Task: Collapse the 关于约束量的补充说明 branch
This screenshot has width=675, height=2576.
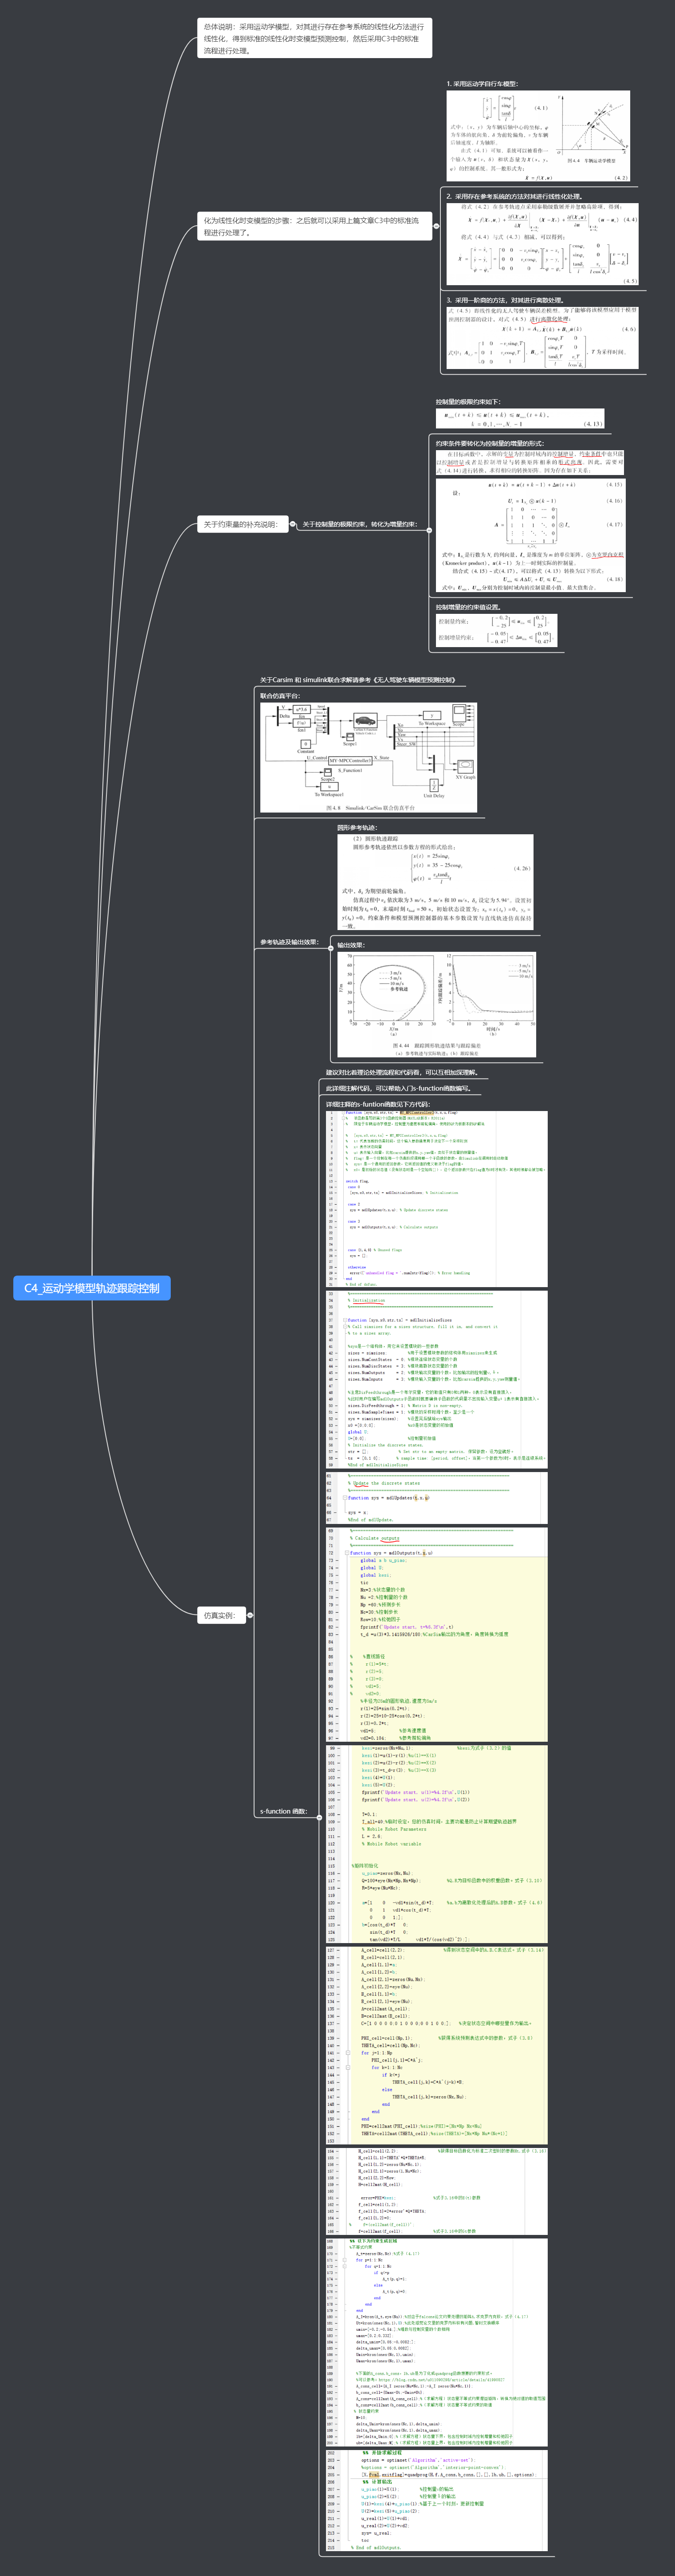Action: 293,524
